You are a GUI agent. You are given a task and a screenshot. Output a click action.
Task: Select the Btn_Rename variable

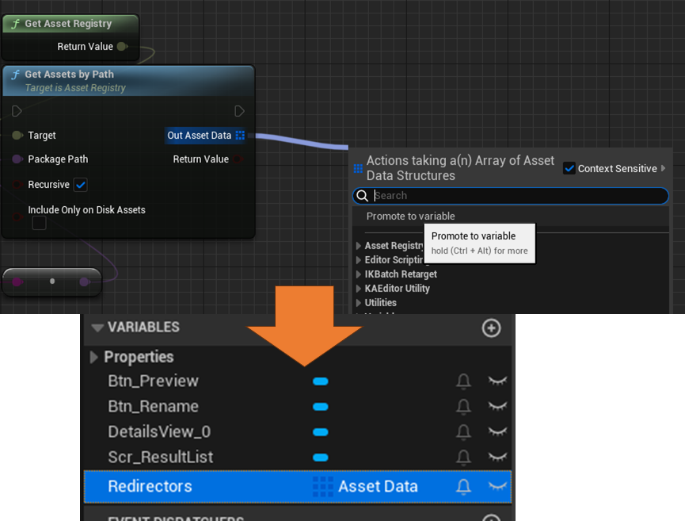tap(154, 406)
